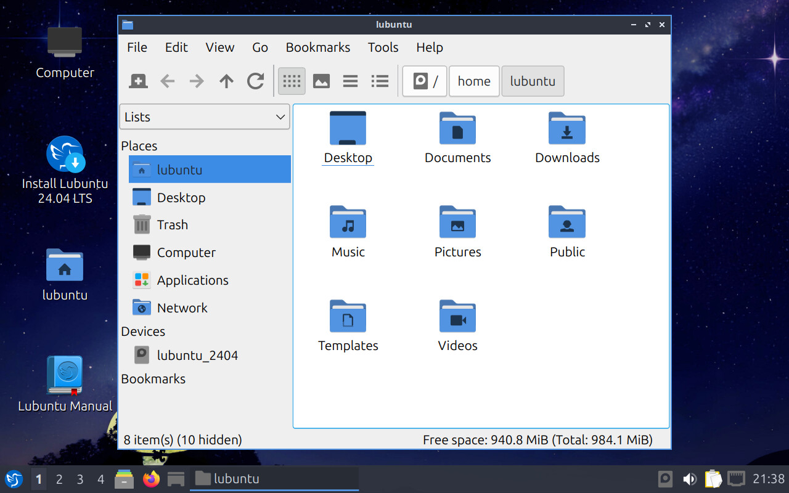Select Desktop in the Places sidebar
789x493 pixels.
210,197
